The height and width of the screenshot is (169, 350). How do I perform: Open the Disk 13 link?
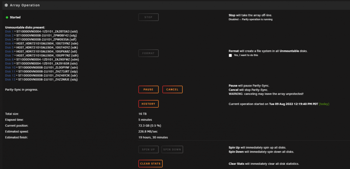coord(10,79)
